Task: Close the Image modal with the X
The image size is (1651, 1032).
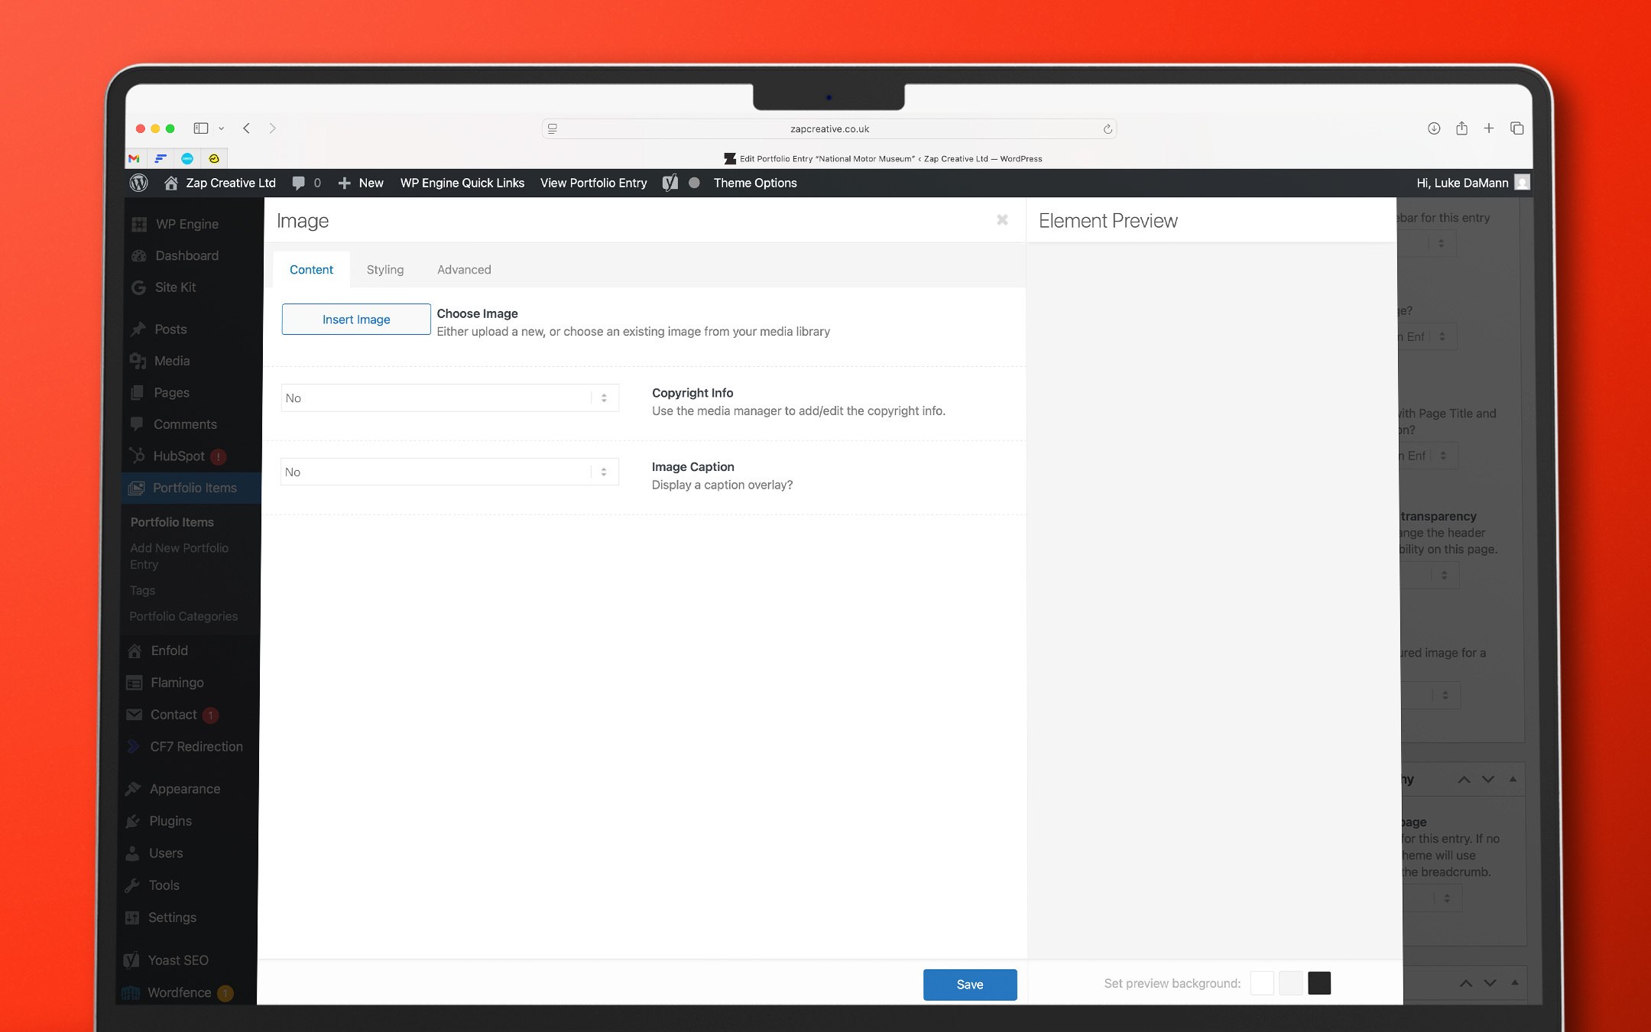Action: (1002, 220)
